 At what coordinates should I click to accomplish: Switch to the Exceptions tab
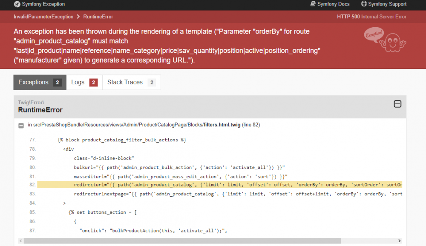[40, 83]
